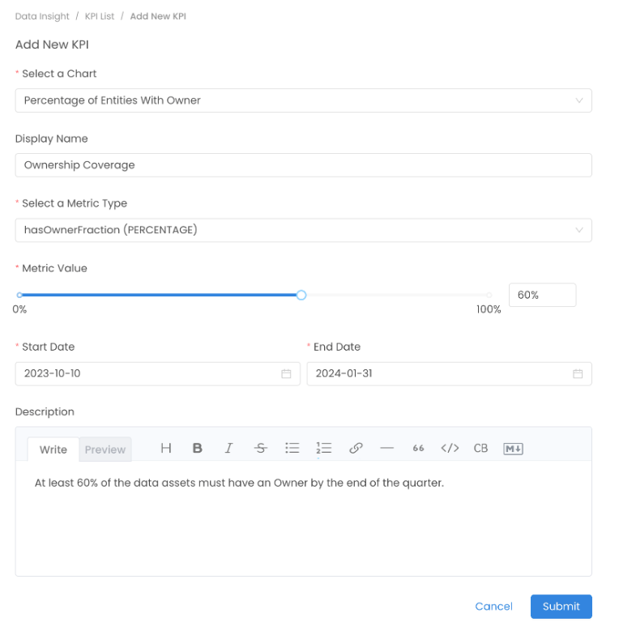The image size is (619, 622).
Task: Insert a hyperlink in the description
Action: click(x=356, y=448)
